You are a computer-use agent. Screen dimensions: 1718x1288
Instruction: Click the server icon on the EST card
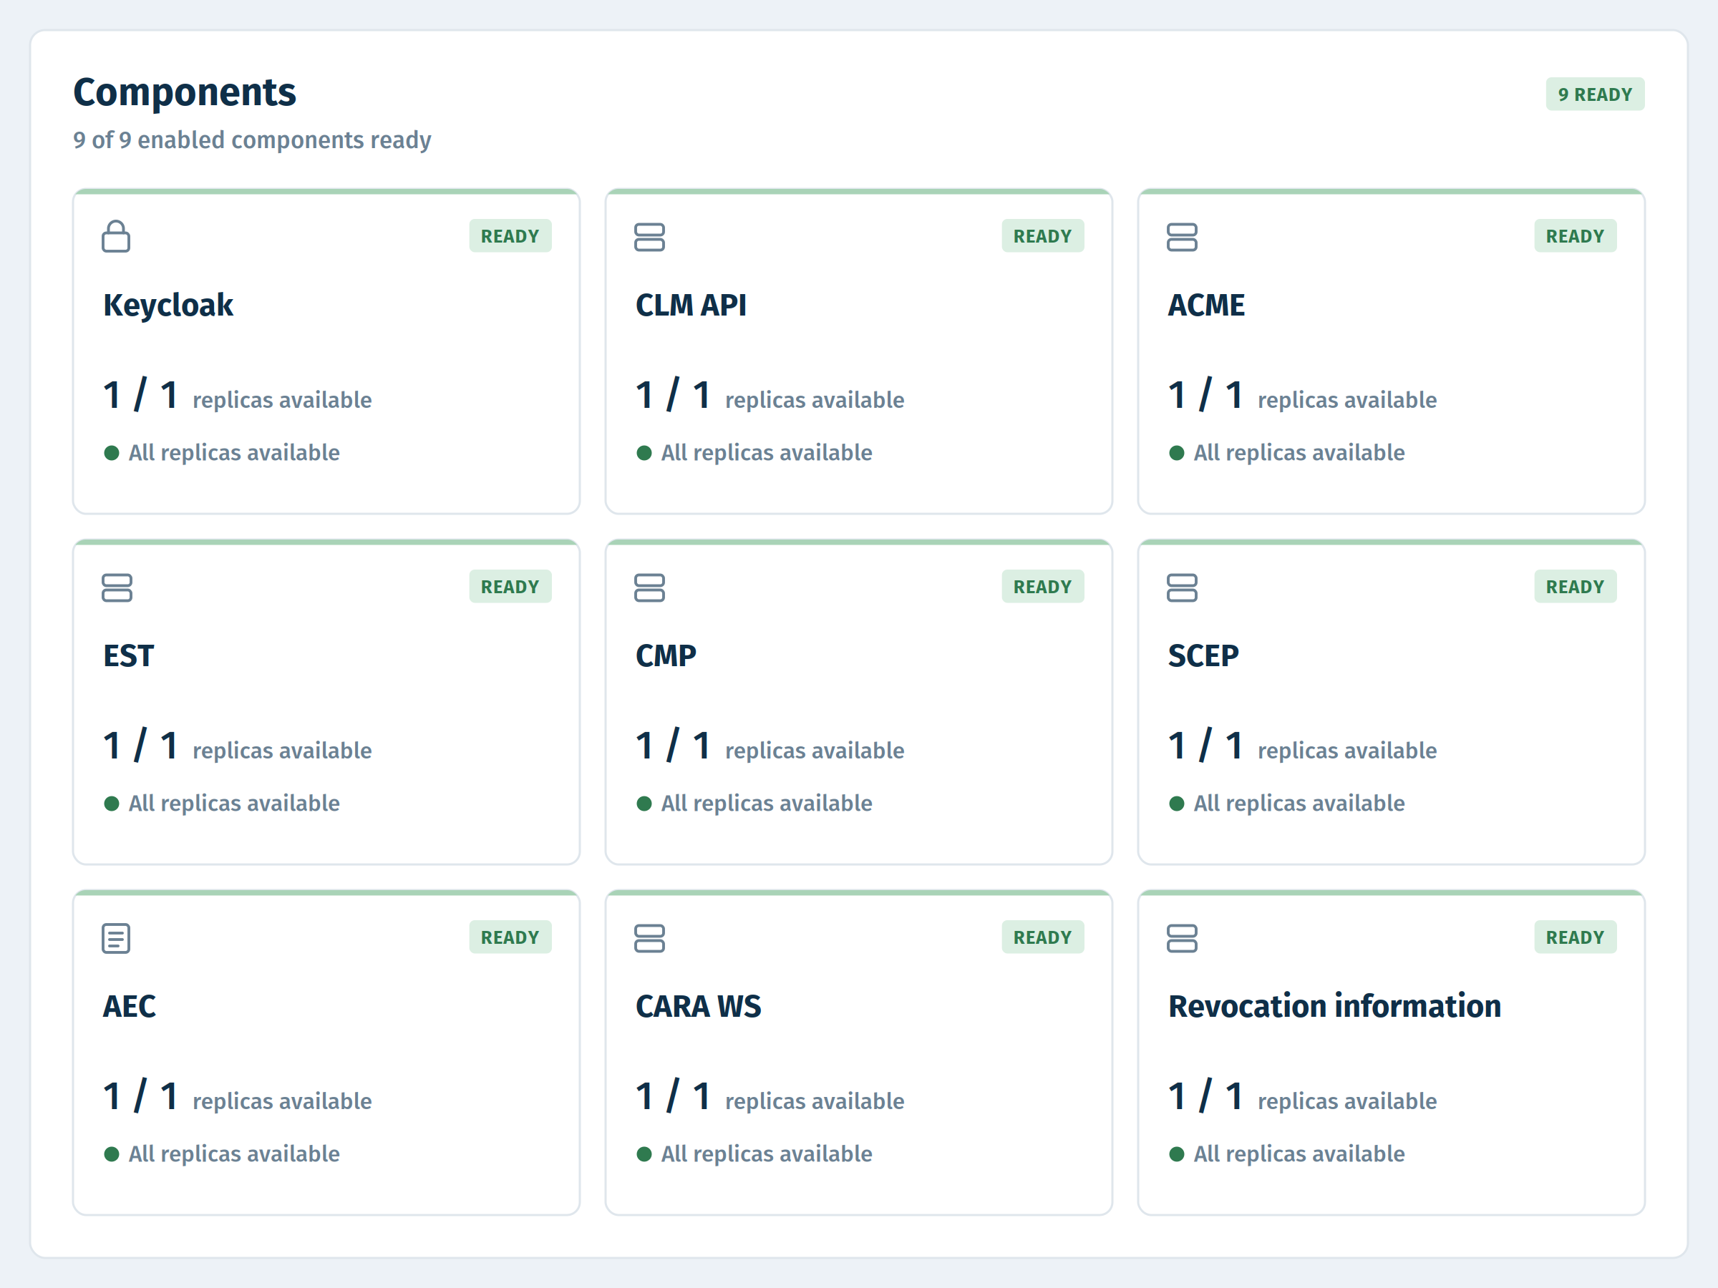point(117,587)
